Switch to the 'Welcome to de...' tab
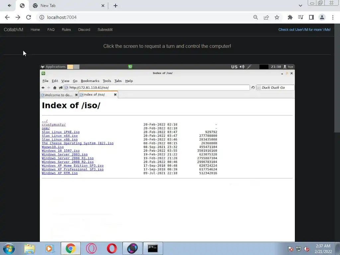Screen dimensions: 340x255 (59, 95)
